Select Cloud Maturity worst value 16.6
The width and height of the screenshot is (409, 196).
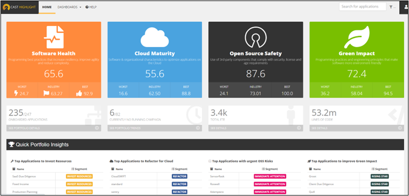[123, 94]
